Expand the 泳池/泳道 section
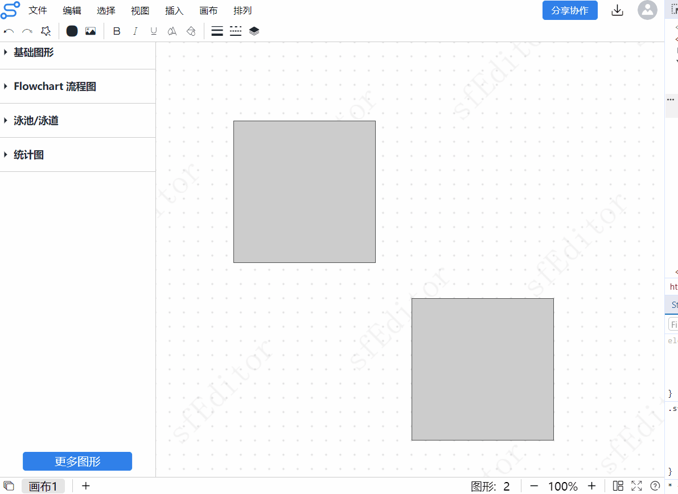 pos(78,121)
